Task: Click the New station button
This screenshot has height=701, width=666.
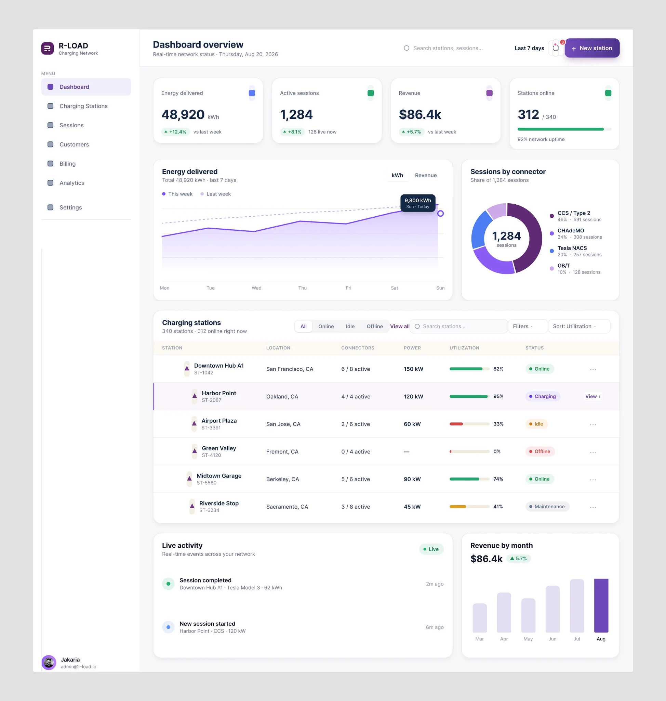Action: pyautogui.click(x=592, y=48)
